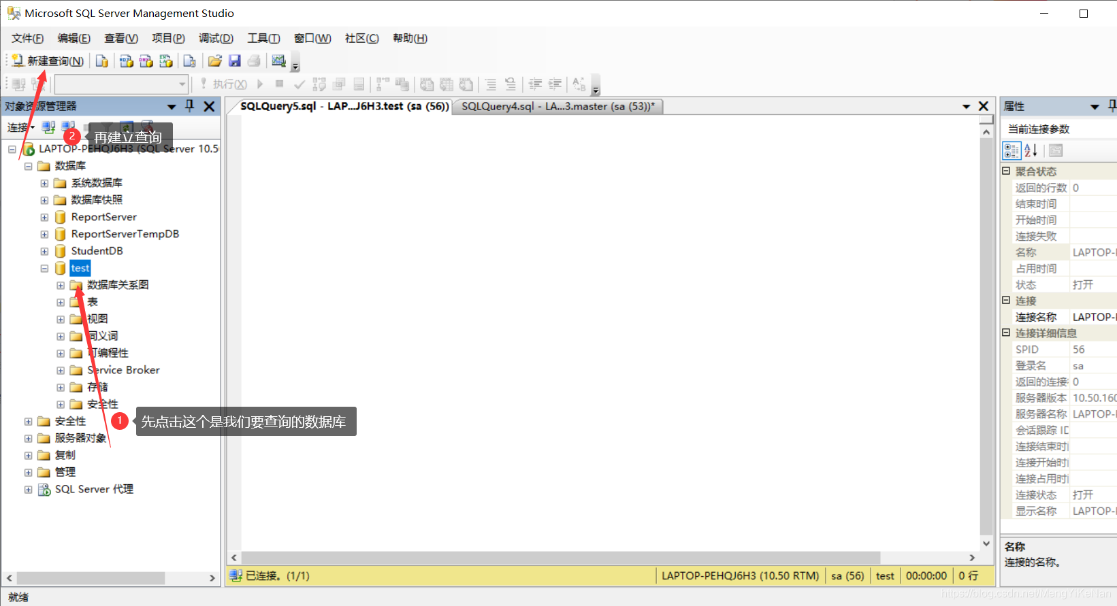Click the connect Object Explorer icon

pos(48,127)
